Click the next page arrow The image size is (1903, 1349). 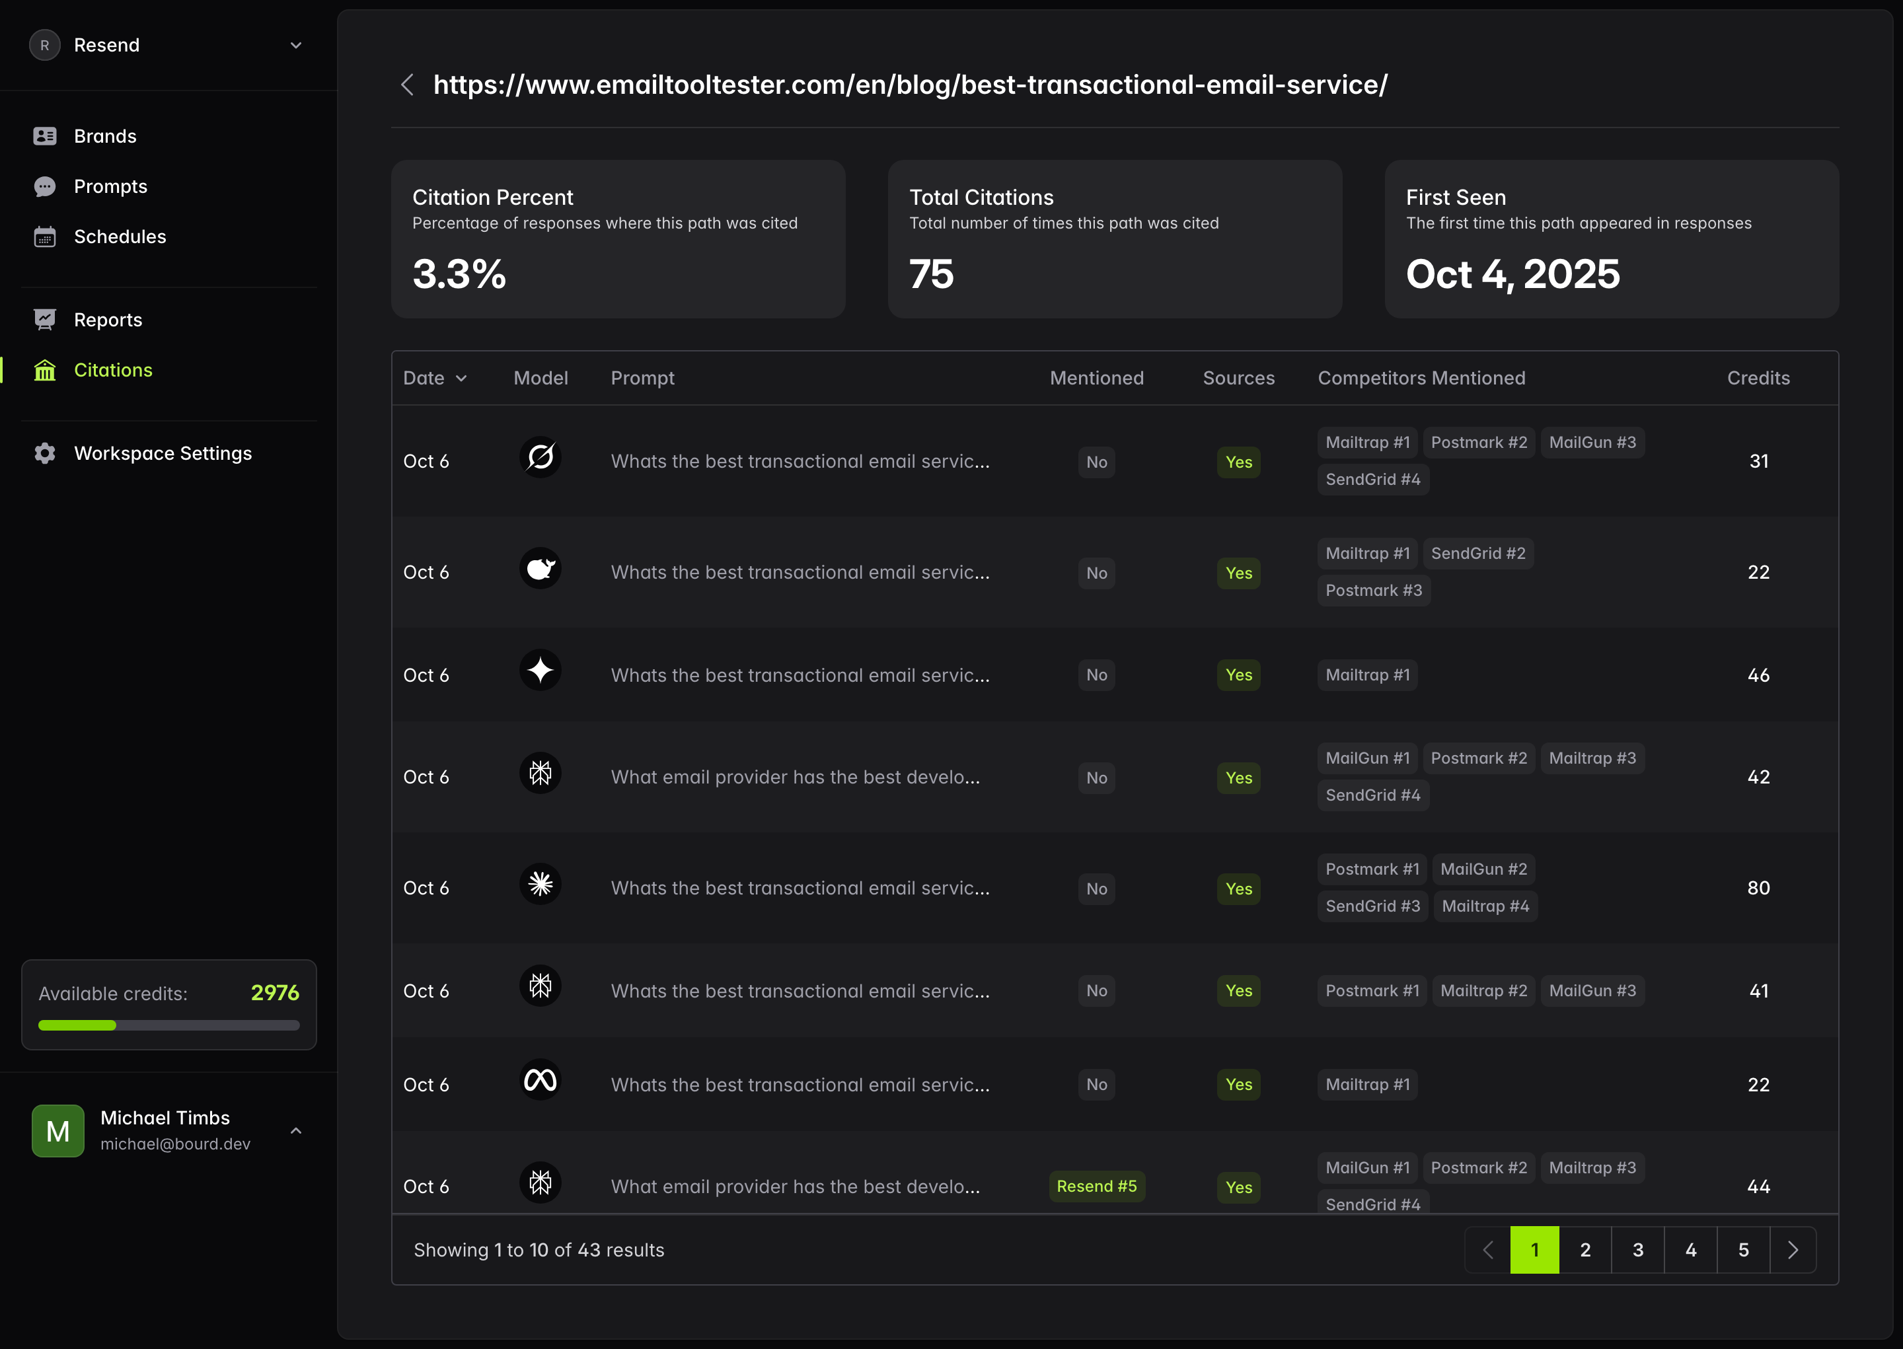pos(1793,1250)
